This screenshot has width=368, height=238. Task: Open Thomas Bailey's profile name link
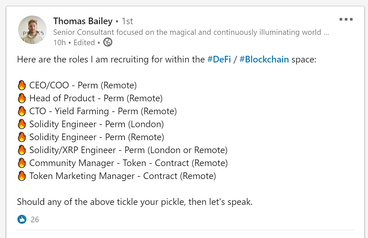pyautogui.click(x=83, y=21)
